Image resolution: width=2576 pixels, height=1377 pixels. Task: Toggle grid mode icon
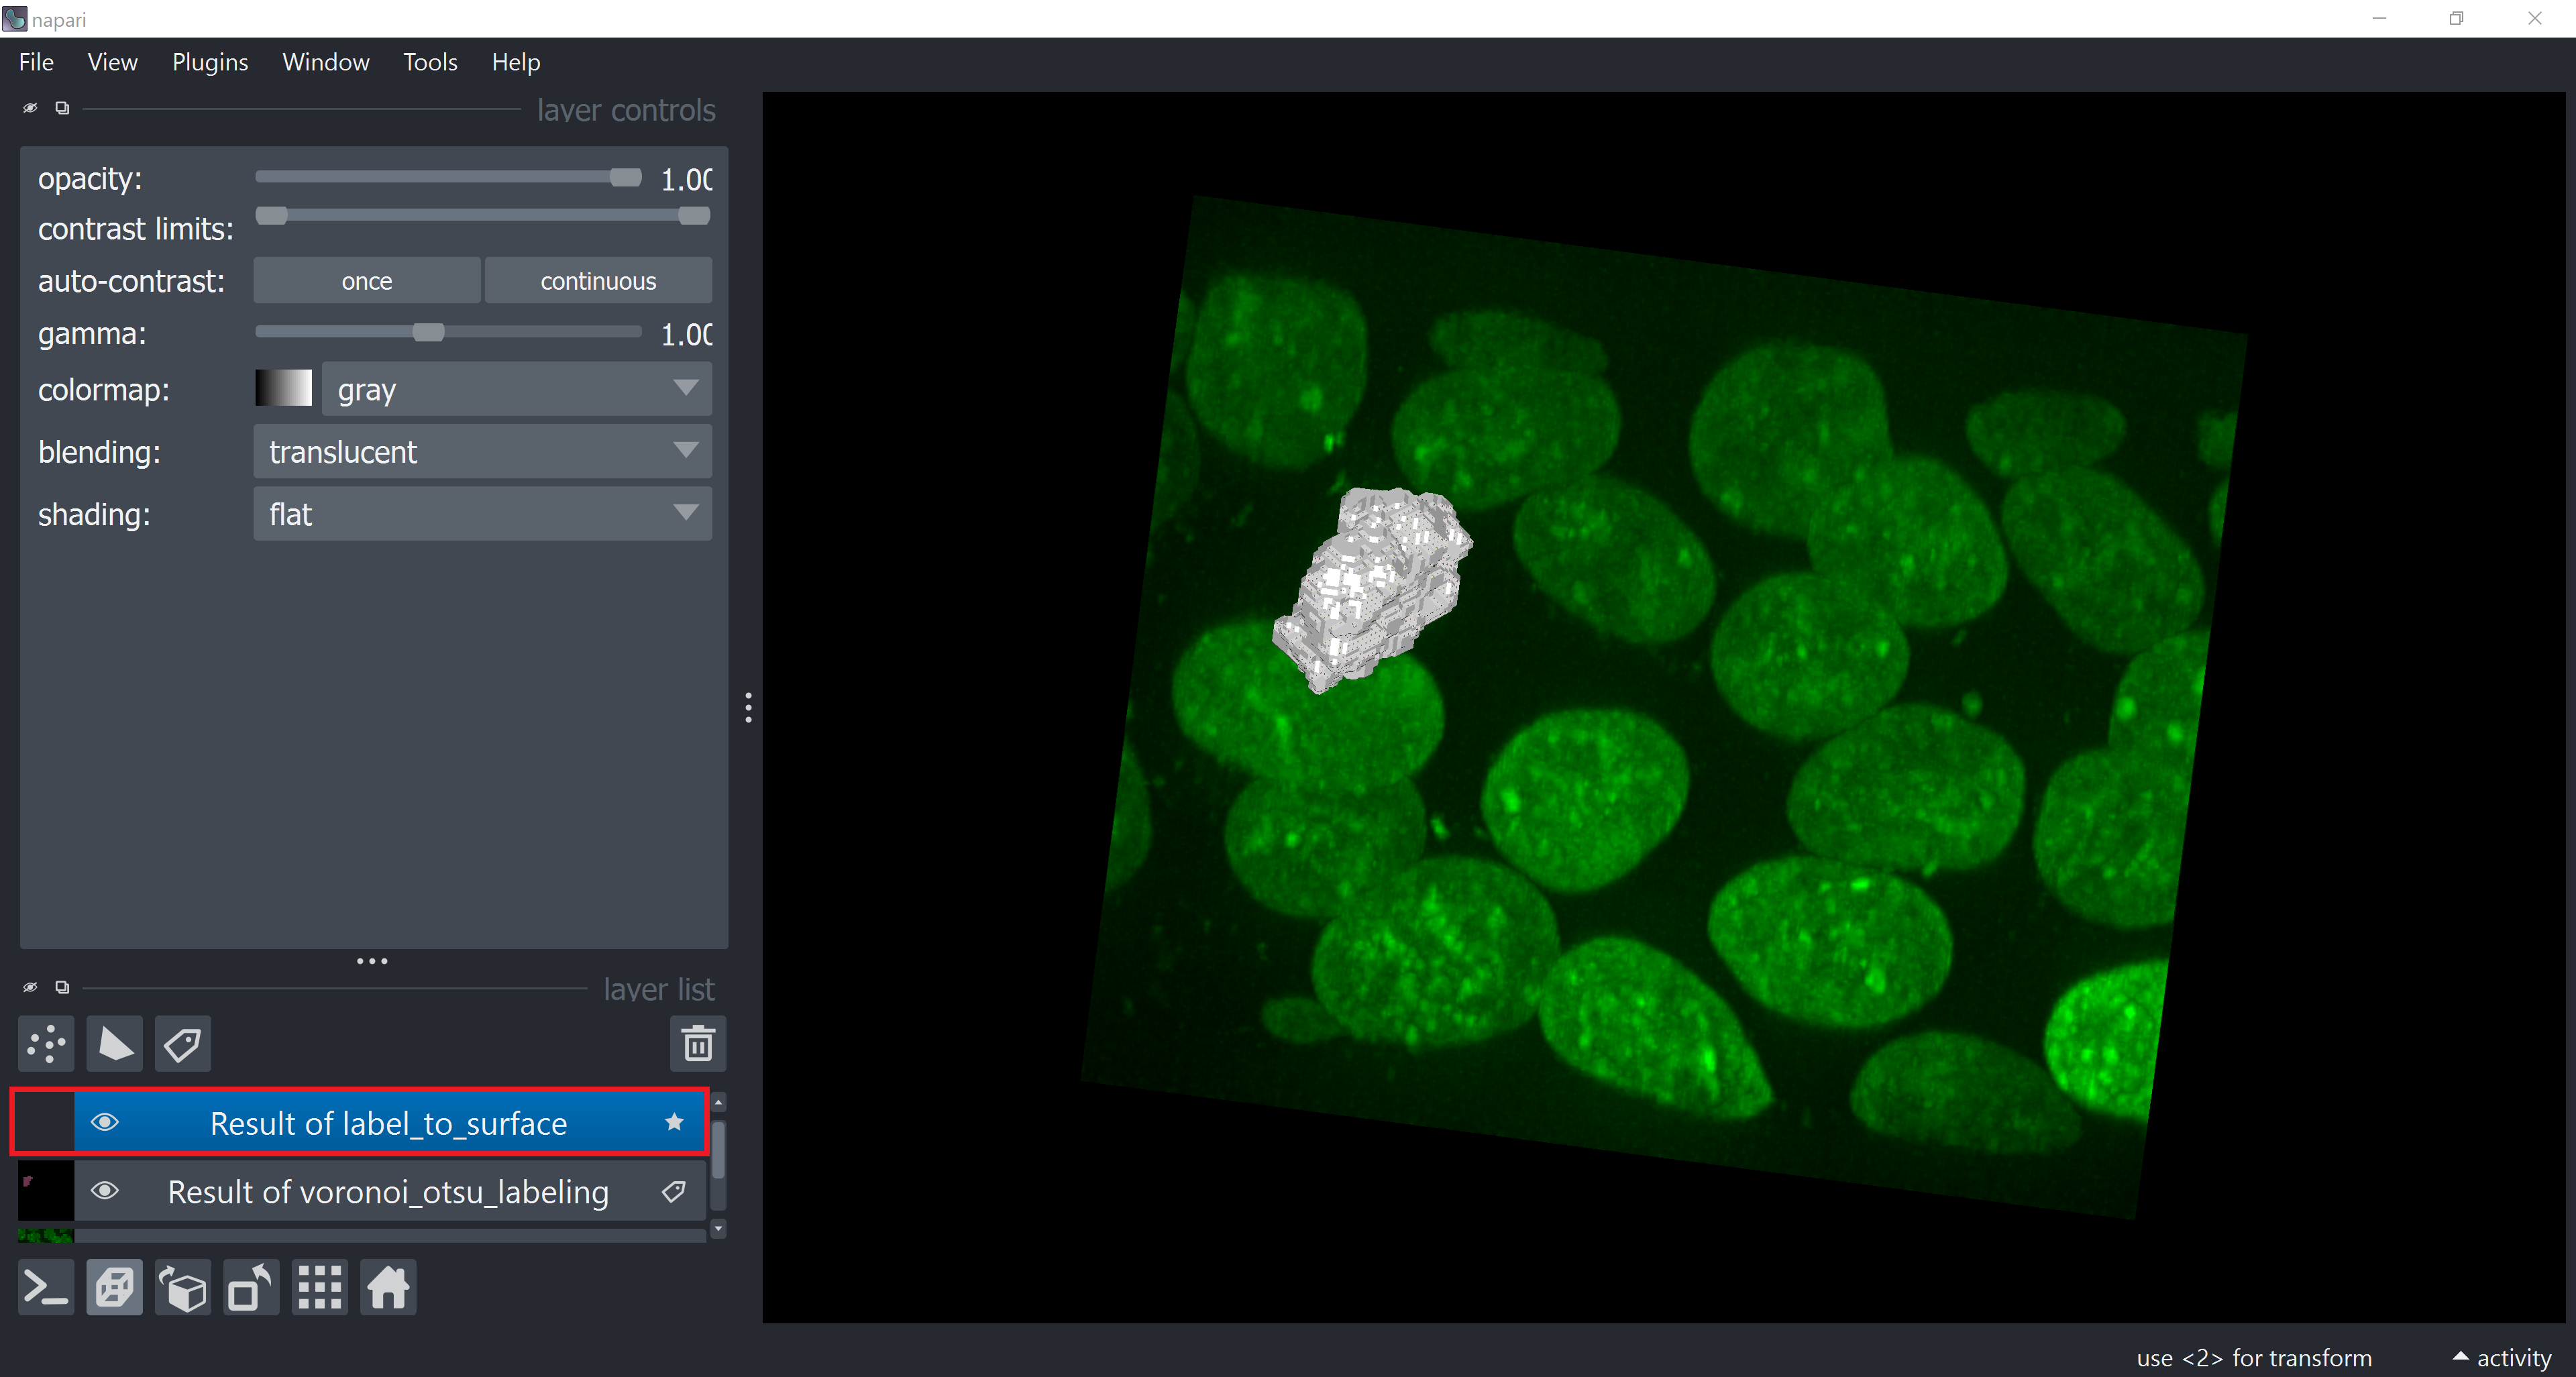pos(320,1287)
